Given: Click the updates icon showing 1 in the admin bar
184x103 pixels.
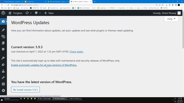Looking at the screenshot, I should coord(28,13).
